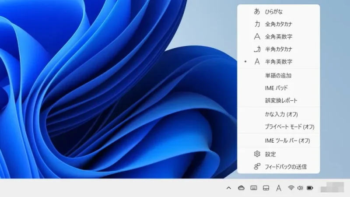Image resolution: width=350 pixels, height=197 pixels.
Task: Toggle IME ツール バー (オフ)
Action: click(287, 141)
